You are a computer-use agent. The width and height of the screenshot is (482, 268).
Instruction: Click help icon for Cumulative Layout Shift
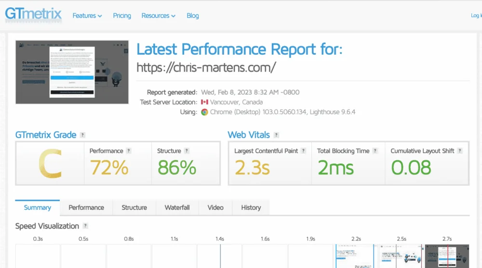(460, 151)
